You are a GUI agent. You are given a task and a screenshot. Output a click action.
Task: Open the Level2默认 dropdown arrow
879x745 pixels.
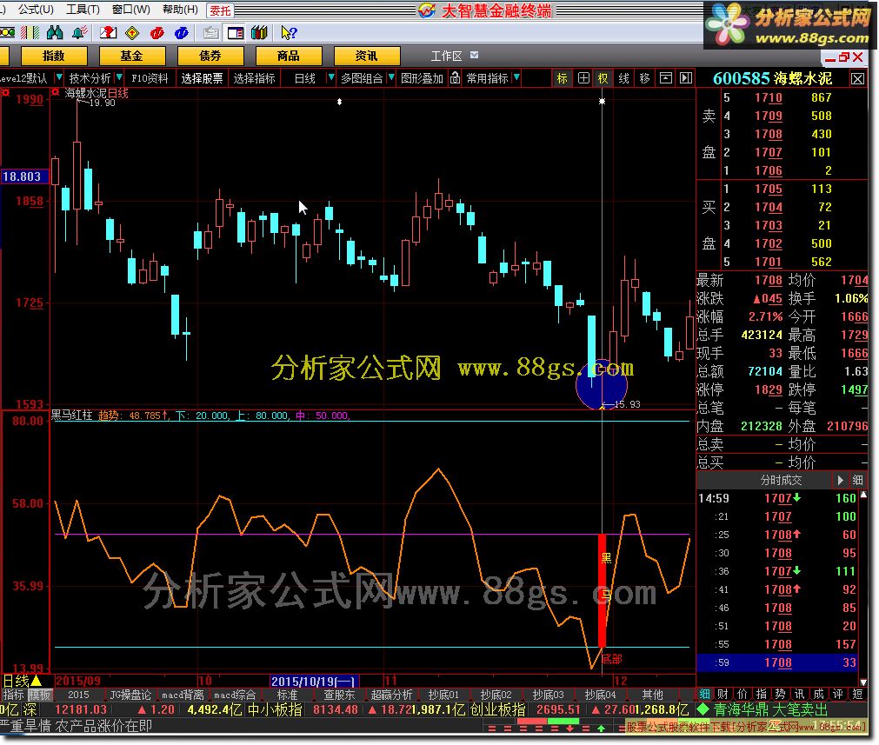[58, 77]
